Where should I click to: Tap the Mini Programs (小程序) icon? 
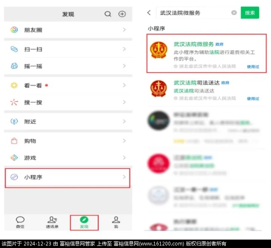pyautogui.click(x=14, y=177)
